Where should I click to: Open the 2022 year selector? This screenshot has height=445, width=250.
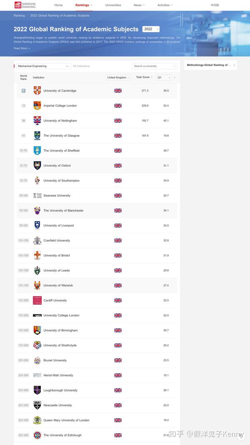pyautogui.click(x=151, y=29)
